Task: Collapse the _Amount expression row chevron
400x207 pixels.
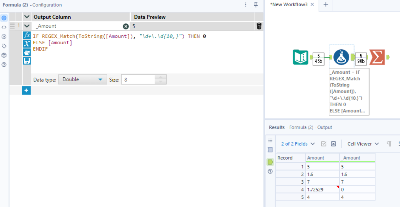Action: point(27,26)
